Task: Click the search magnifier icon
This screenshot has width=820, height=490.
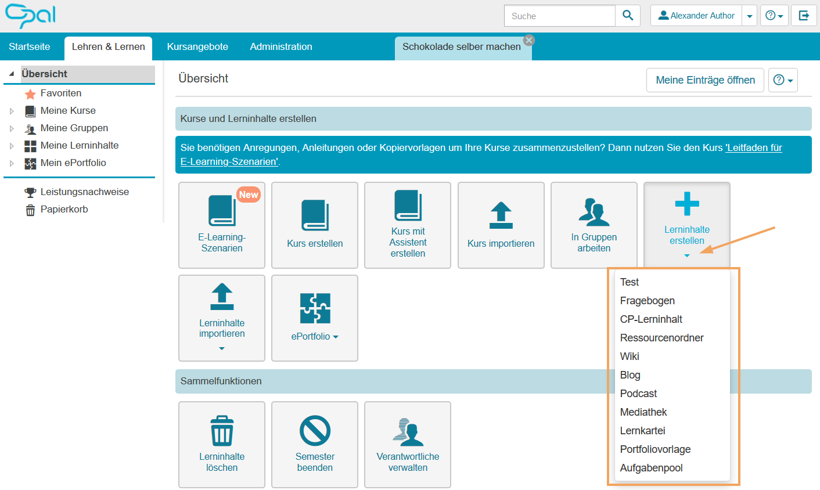Action: pyautogui.click(x=627, y=16)
